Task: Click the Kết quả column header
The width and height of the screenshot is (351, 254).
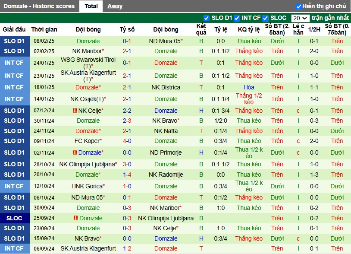Action: pyautogui.click(x=201, y=29)
